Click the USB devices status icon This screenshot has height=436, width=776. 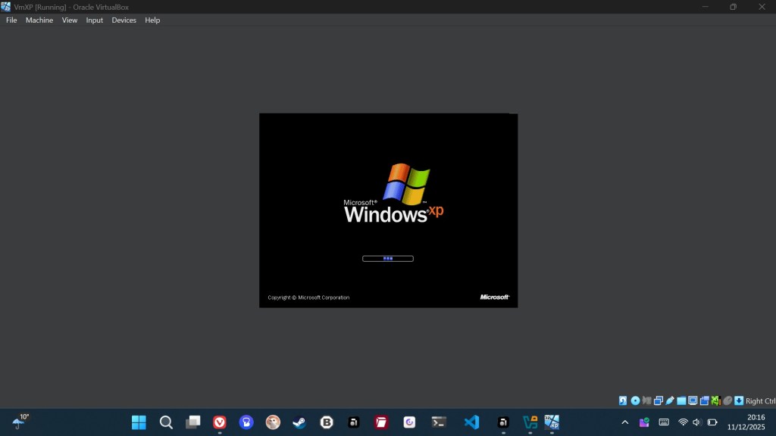(670, 401)
